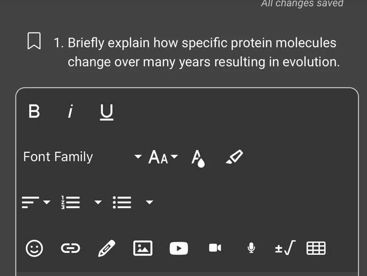Toggle italic formatting
This screenshot has width=367, height=276.
click(70, 111)
